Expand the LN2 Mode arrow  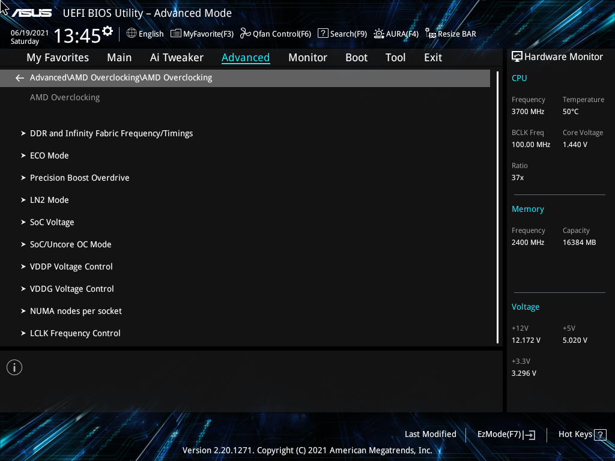(x=23, y=200)
